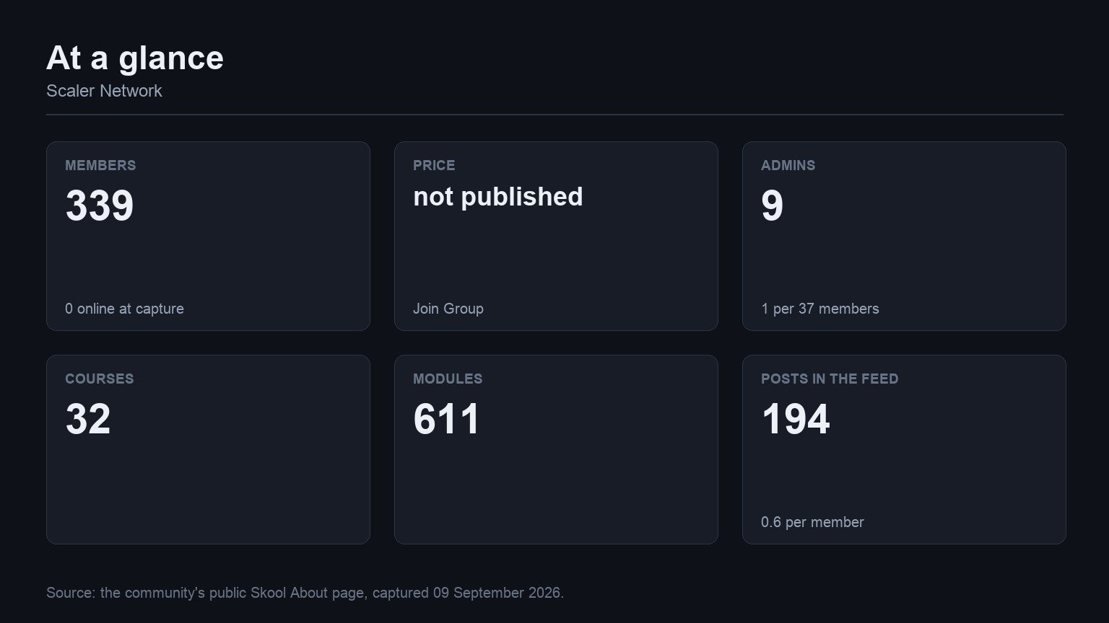
Task: Click the ADMINS card label
Action: pos(788,165)
